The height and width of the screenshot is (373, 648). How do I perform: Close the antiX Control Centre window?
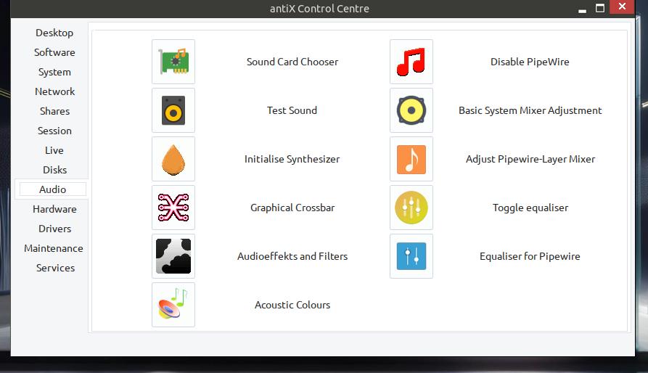(x=622, y=7)
